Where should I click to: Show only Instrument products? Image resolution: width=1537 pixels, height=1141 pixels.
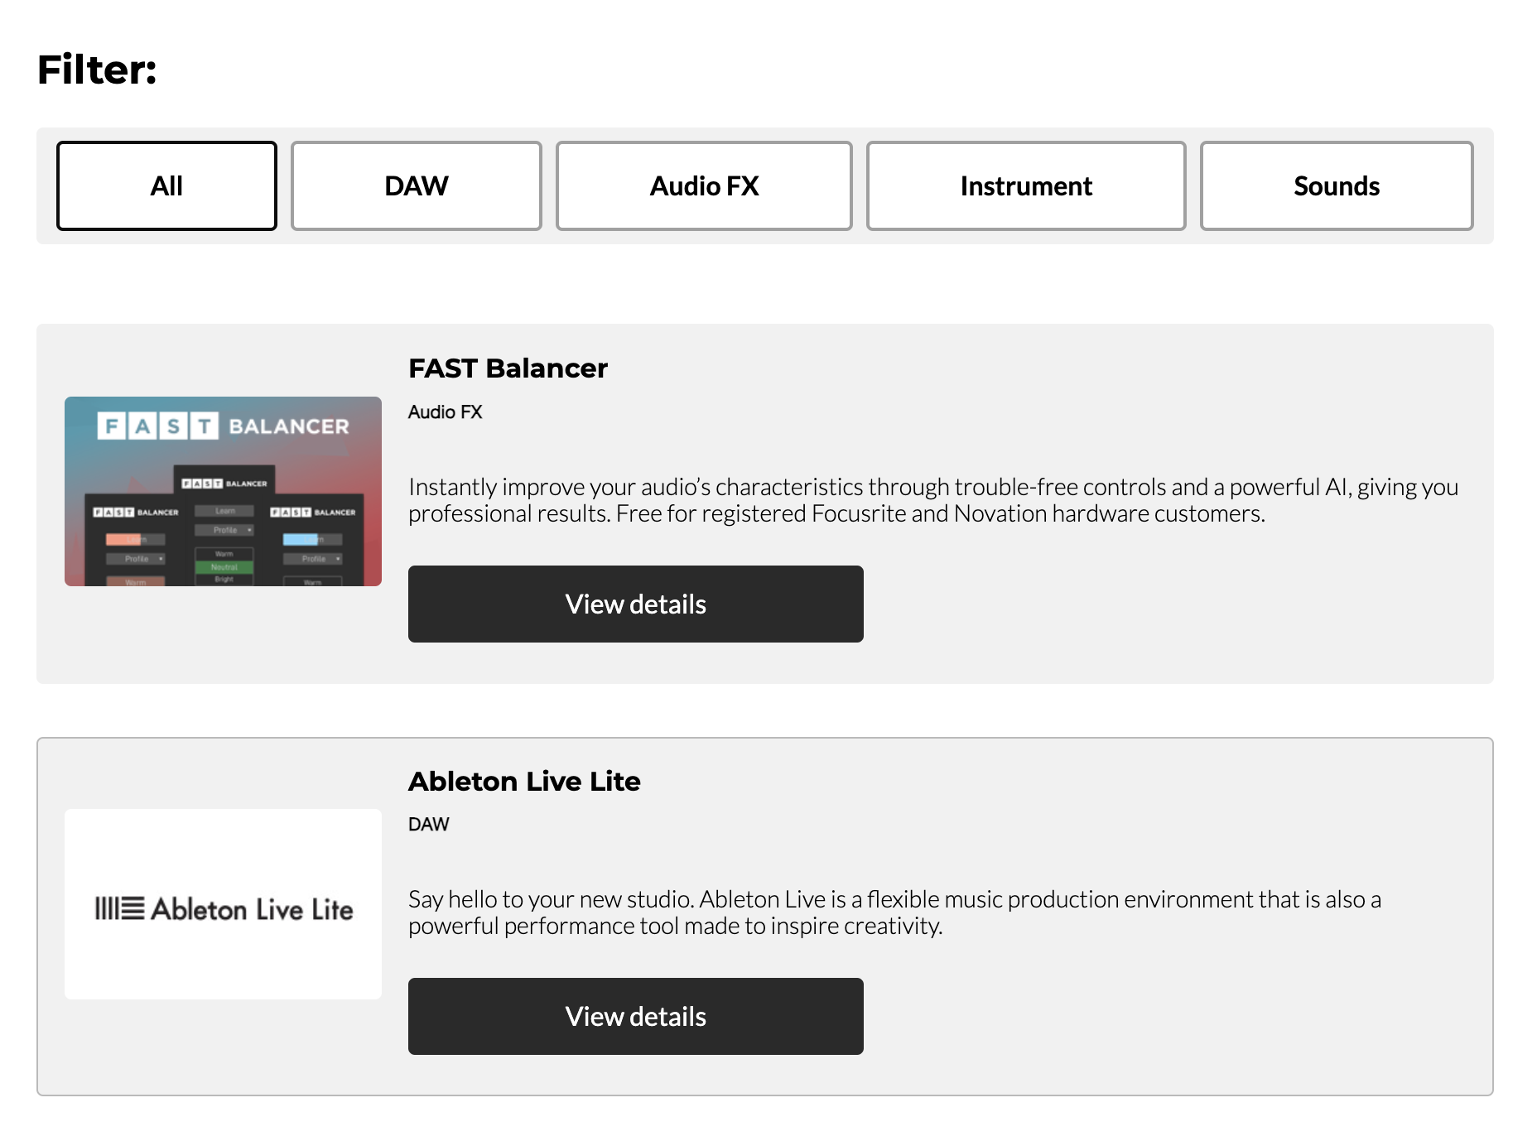click(x=1025, y=186)
